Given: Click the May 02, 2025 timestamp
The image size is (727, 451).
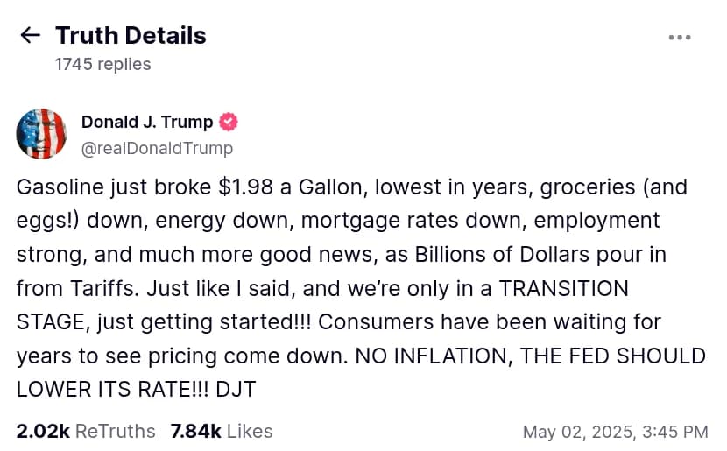Looking at the screenshot, I should click(615, 432).
